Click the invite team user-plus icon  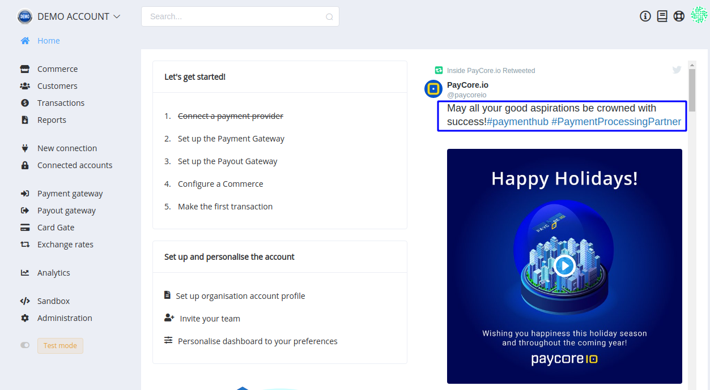coord(169,318)
